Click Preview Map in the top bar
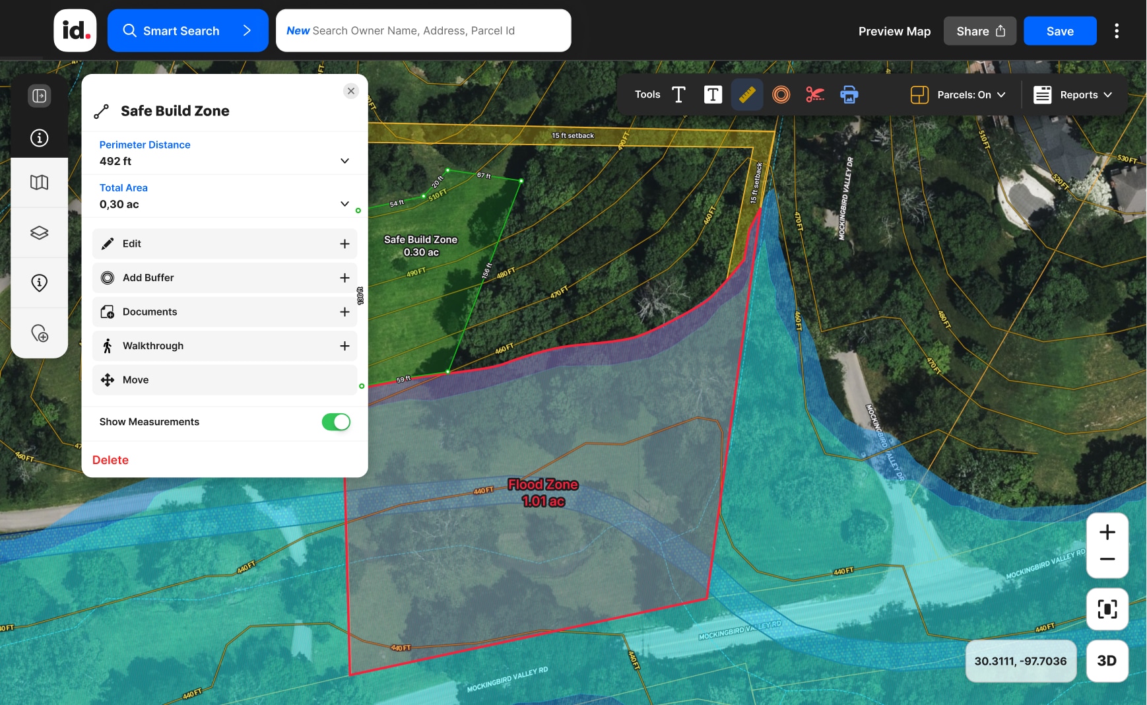The height and width of the screenshot is (705, 1147). point(894,30)
